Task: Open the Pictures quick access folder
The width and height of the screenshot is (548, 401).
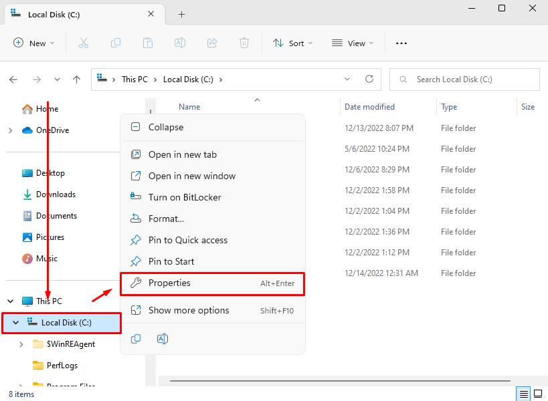Action: tap(50, 237)
